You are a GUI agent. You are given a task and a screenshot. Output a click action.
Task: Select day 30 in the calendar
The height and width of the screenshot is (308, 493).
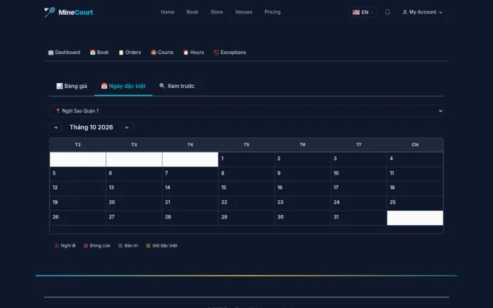click(302, 218)
